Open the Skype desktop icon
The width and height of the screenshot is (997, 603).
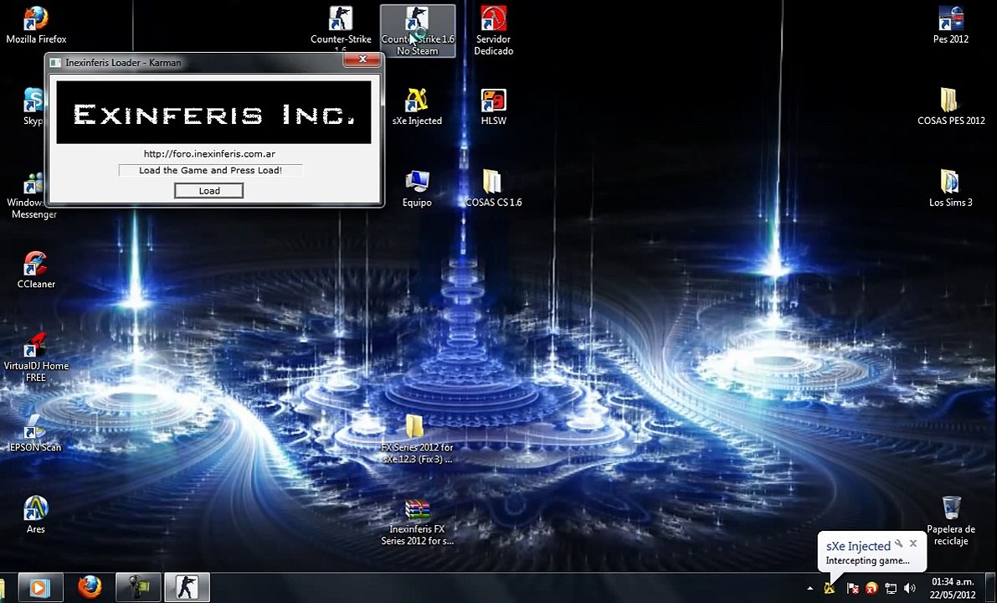(x=33, y=107)
